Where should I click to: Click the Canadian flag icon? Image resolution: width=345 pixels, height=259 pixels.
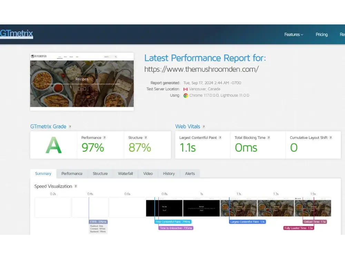point(186,89)
